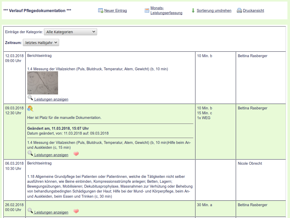290x218 pixels.
Task: Click the magnifier icon in the 12.03.2018 entry
Action: point(30,98)
